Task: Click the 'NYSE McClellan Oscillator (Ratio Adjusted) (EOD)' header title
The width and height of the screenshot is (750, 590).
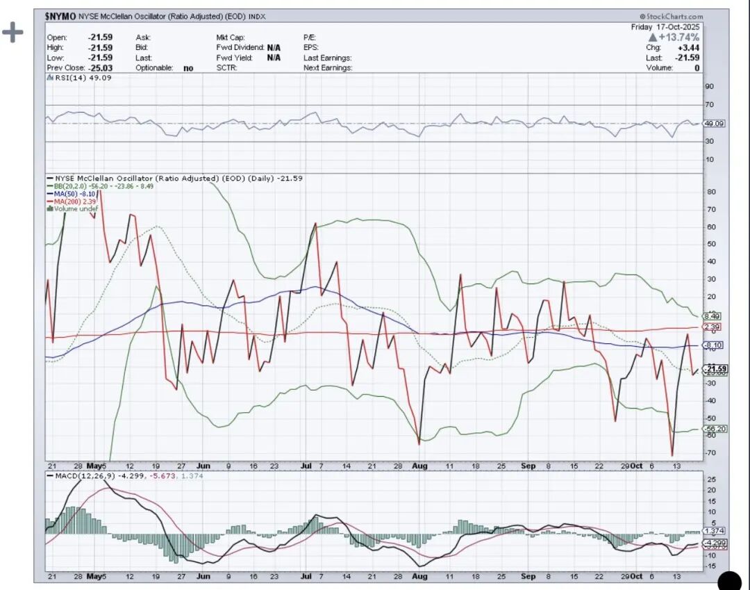Action: pos(162,16)
